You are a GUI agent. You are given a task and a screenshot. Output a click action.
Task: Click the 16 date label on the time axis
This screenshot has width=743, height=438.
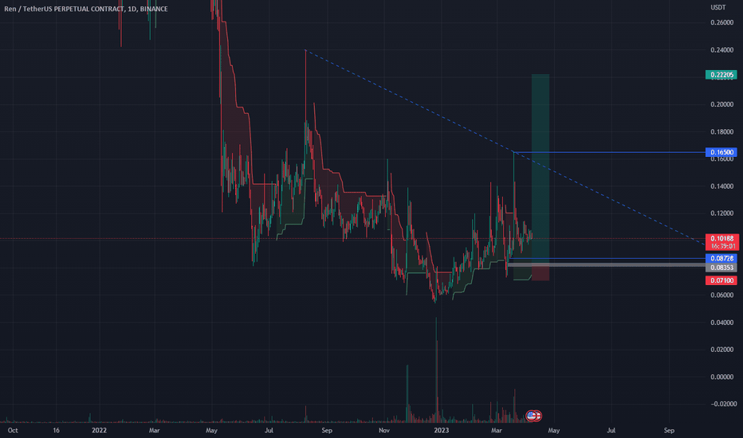(x=56, y=430)
